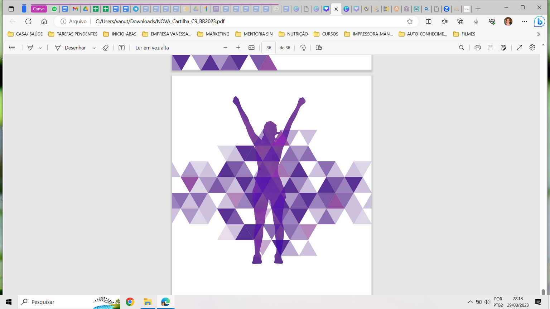Expand the Desenhar pen options arrow

click(x=94, y=48)
